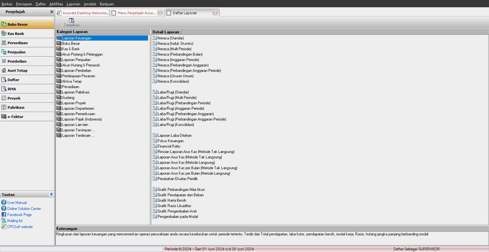
Task: Click the Periode 6/2024 status bar
Action: point(209,249)
